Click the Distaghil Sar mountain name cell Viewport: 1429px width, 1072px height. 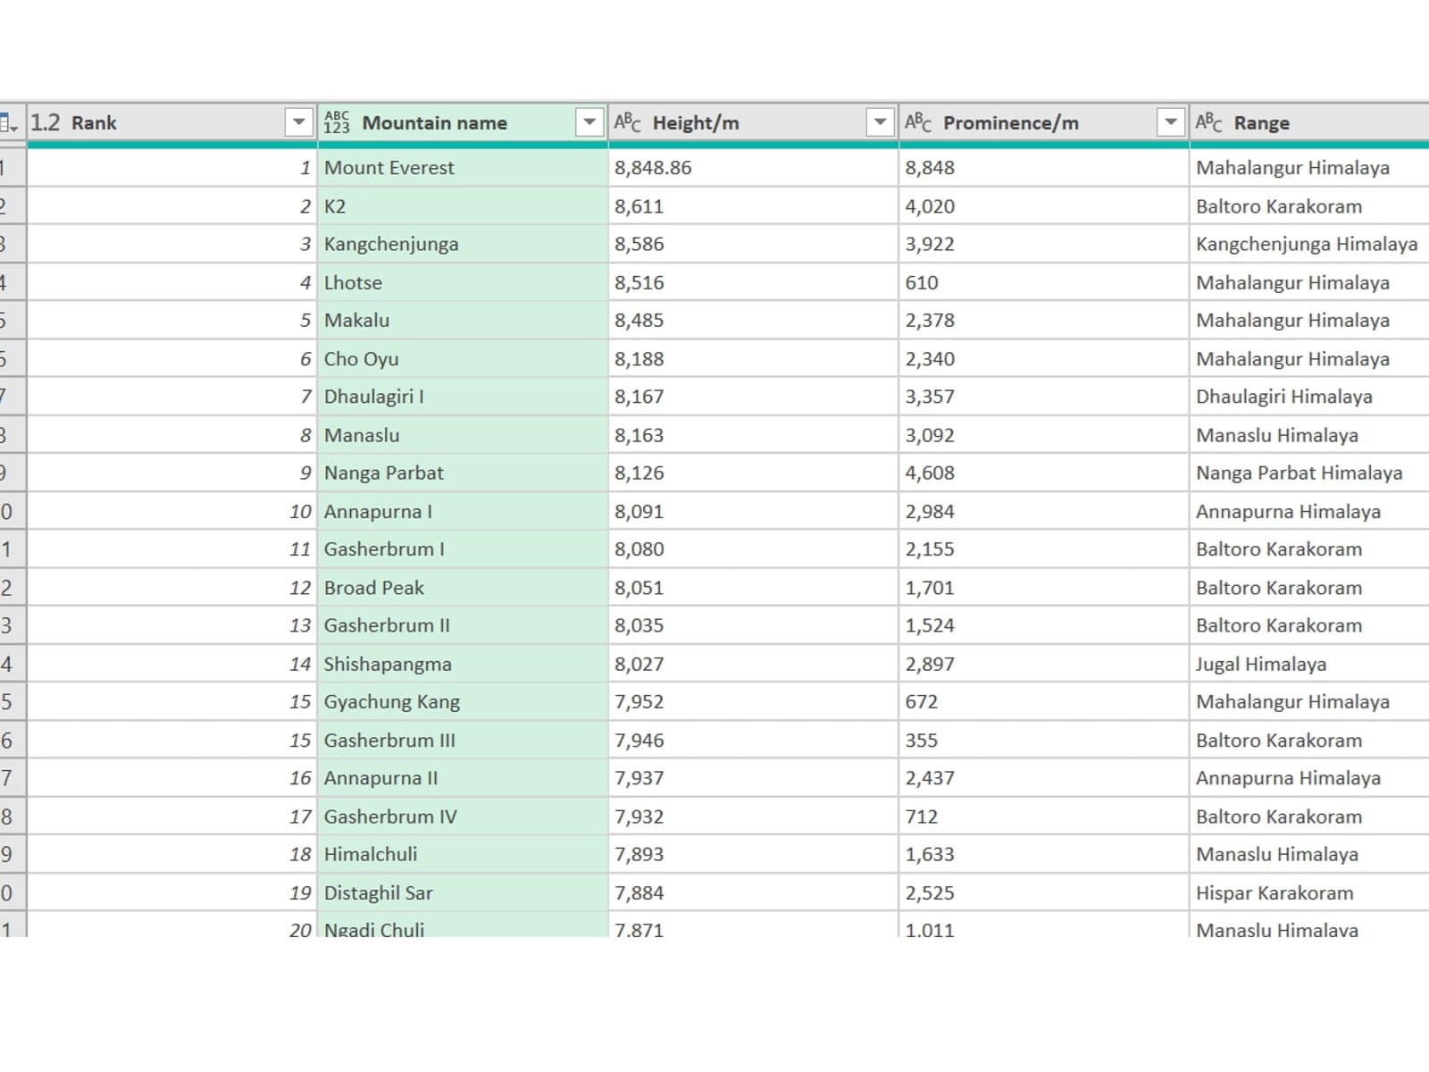379,892
